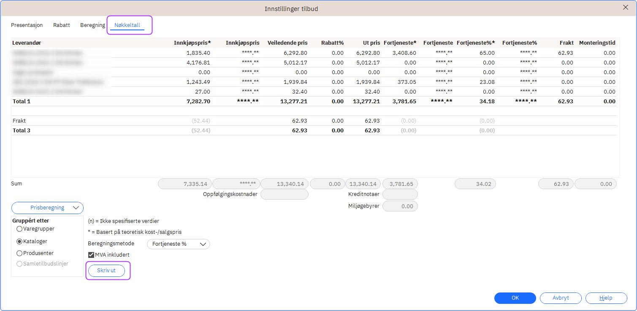Image resolution: width=637 pixels, height=311 pixels.
Task: Click the Skriv ut button
Action: coord(106,271)
